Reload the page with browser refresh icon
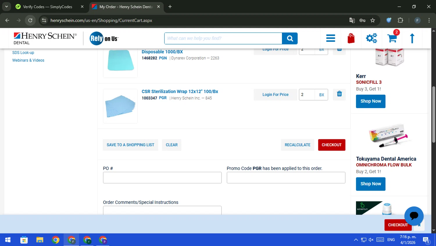The image size is (436, 246). tap(30, 20)
